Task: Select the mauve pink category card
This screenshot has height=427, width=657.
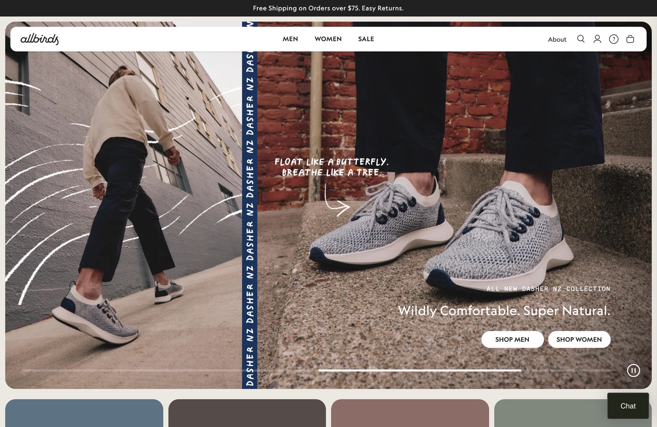Action: click(x=410, y=413)
